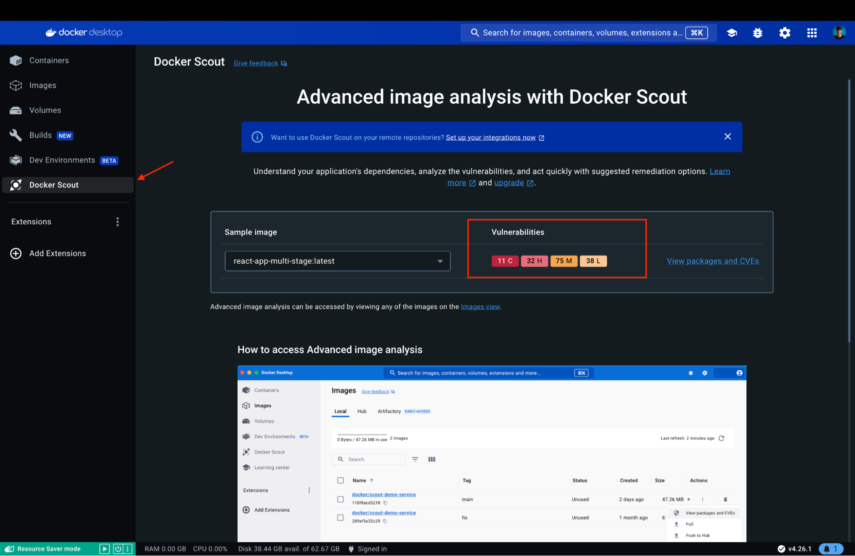The height and width of the screenshot is (556, 855).
Task: Click the Troubleshoot bug icon
Action: point(757,33)
